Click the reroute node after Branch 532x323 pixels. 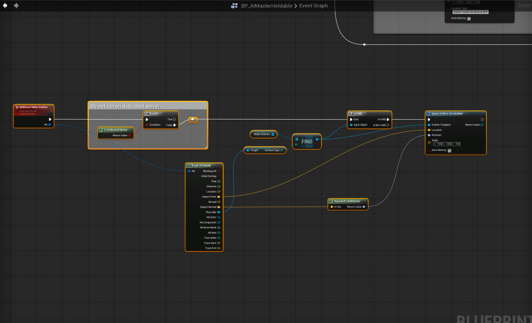point(192,120)
